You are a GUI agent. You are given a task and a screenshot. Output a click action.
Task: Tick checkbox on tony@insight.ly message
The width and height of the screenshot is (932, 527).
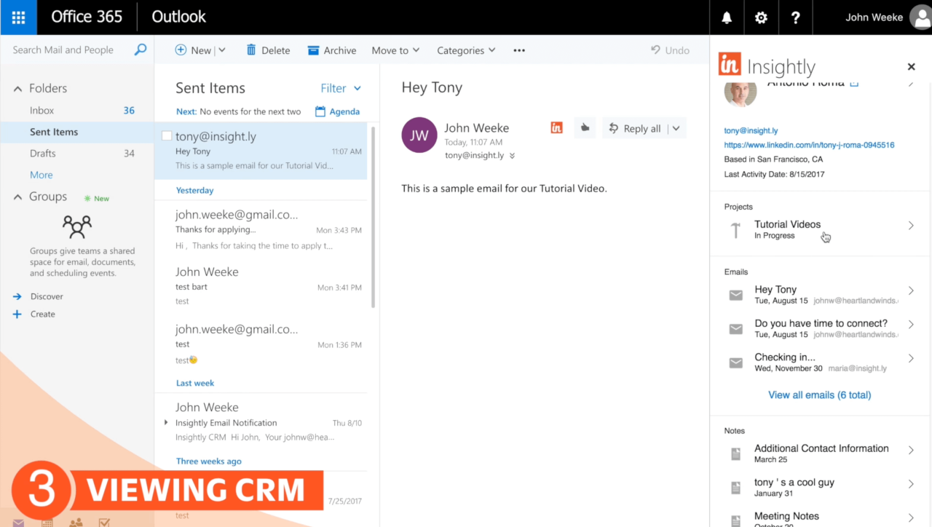167,136
